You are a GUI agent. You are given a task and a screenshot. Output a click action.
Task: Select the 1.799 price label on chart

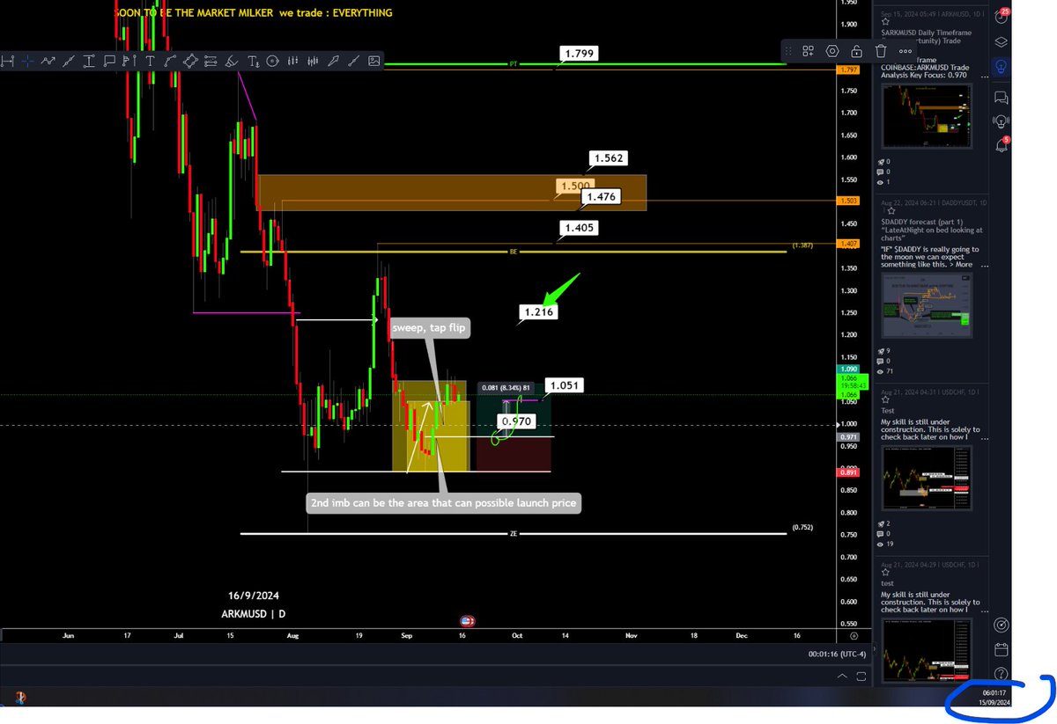579,54
